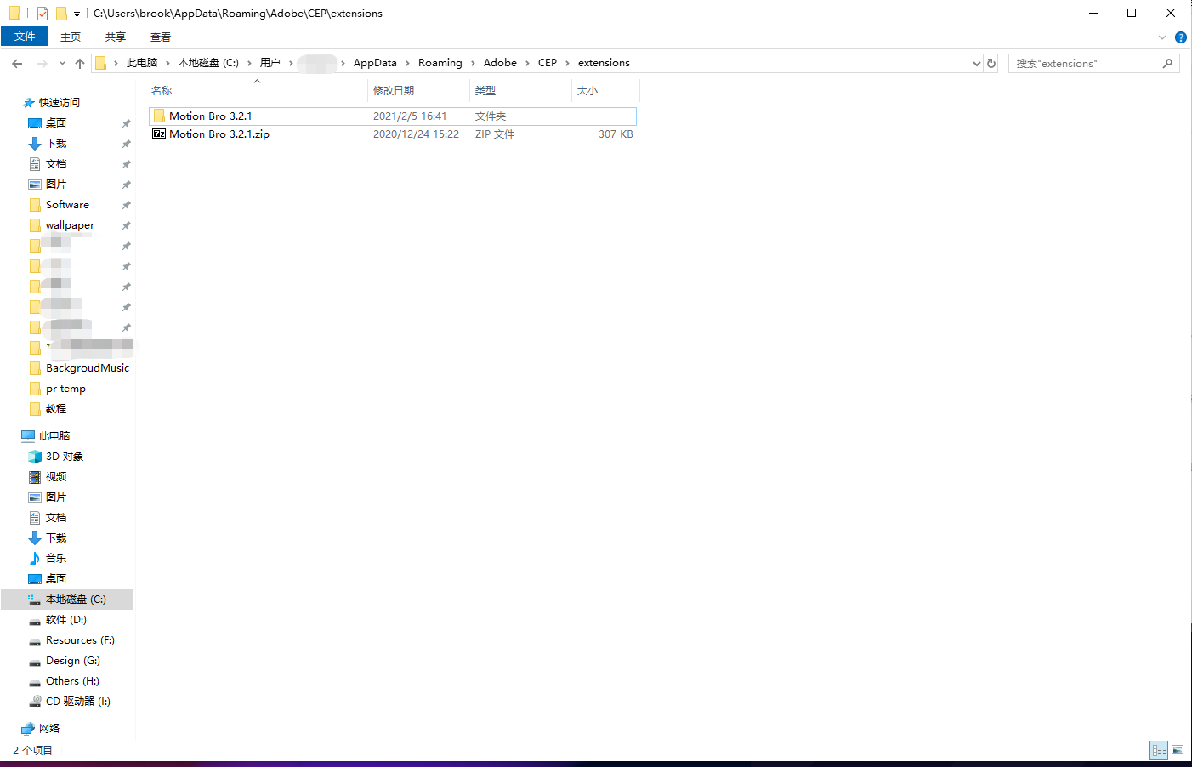
Task: Go up one folder level
Action: pos(80,64)
